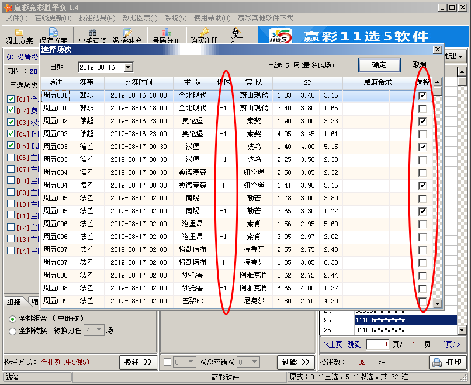Click the 确定 button
Image resolution: width=471 pixels, height=385 pixels.
click(x=379, y=65)
